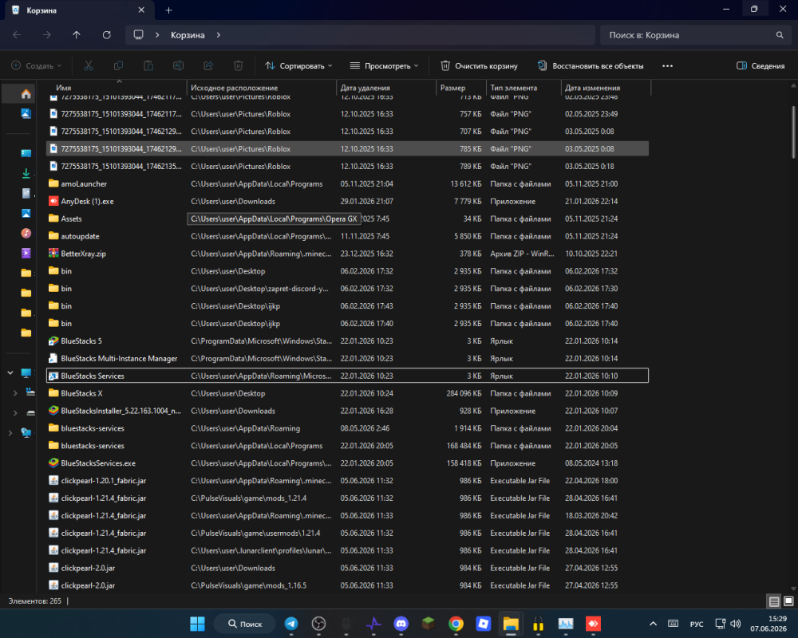Screen dimensions: 798x638
Task: Click the Copy toolbar icon
Action: tap(118, 65)
